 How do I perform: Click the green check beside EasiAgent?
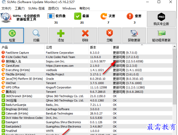tap(3, 122)
